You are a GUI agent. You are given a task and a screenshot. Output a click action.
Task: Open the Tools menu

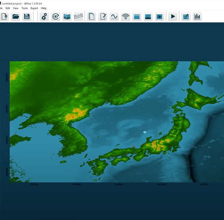point(25,8)
